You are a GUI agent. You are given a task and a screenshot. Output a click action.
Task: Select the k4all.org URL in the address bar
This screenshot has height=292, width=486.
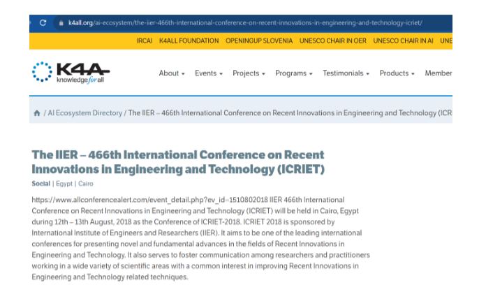click(245, 23)
